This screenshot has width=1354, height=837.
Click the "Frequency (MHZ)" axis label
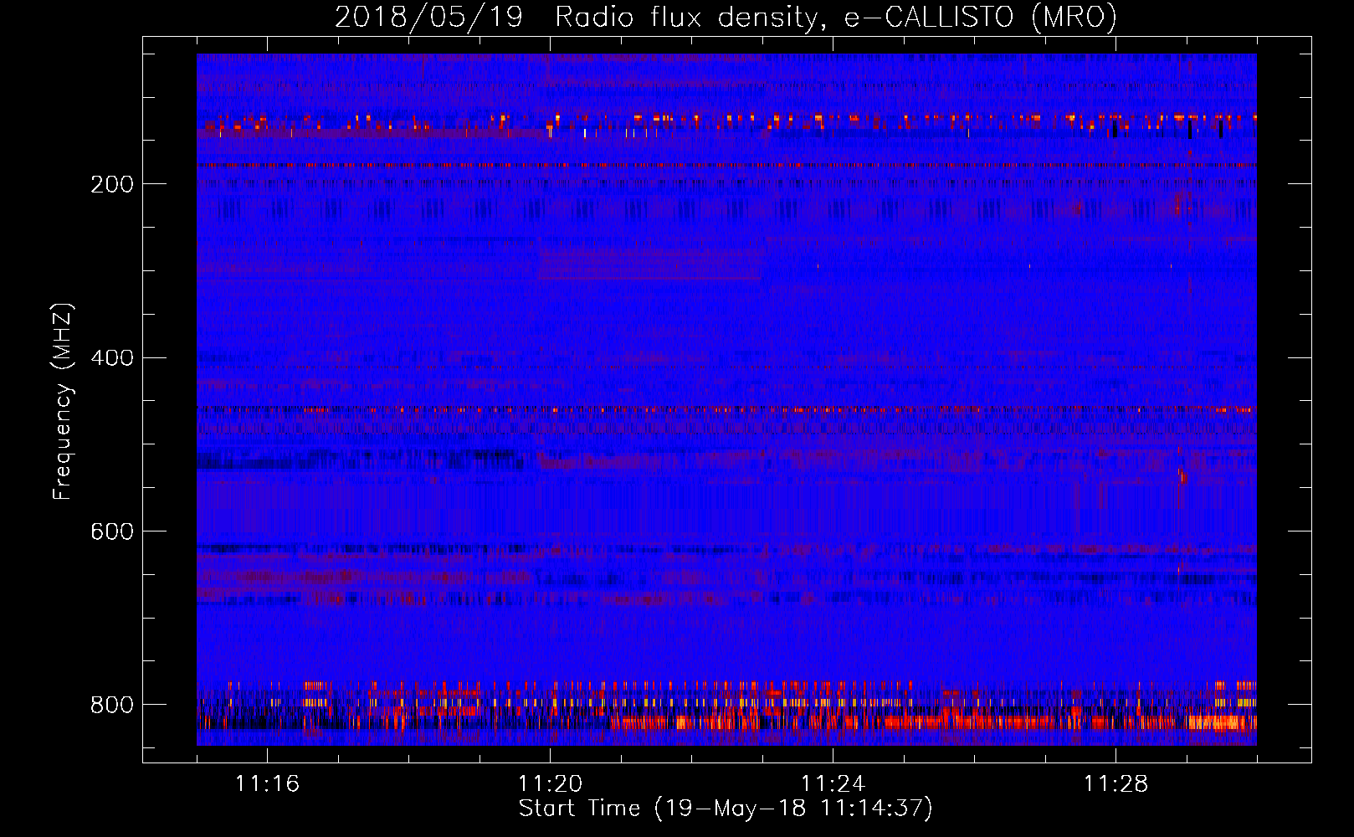click(62, 402)
